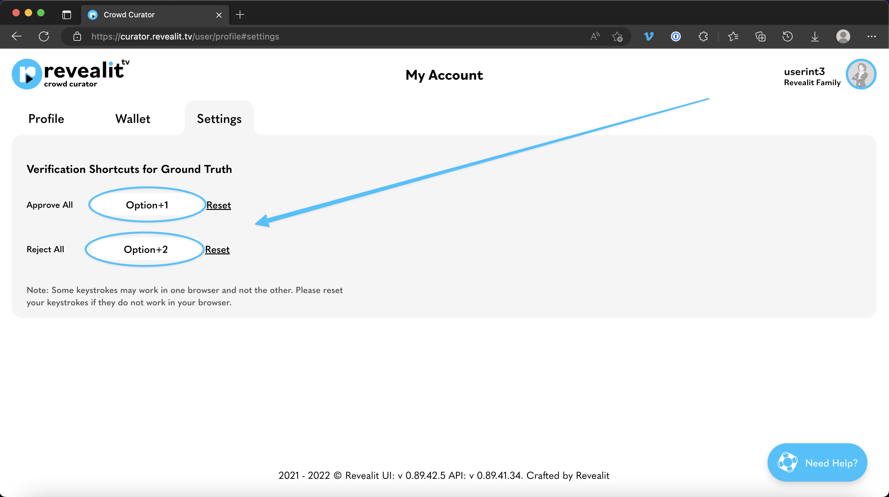Switch to the Profile tab
This screenshot has height=497, width=889.
[46, 119]
